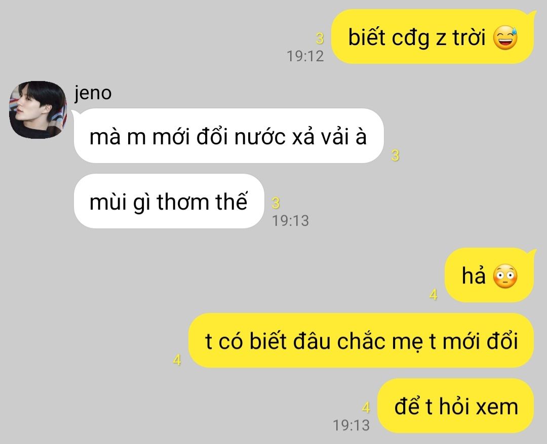Tap the 19:13 timestamp under jeno's message
The width and height of the screenshot is (547, 444).
[x=290, y=220]
